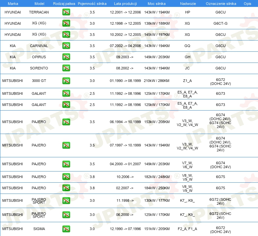This screenshot has width=258, height=236.
Task: Click the 06.1994 -> 10.1999 production years
Action: click(125, 122)
